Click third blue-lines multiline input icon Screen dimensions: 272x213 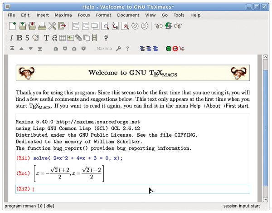tap(155, 49)
